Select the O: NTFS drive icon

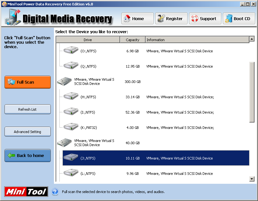[71, 50]
